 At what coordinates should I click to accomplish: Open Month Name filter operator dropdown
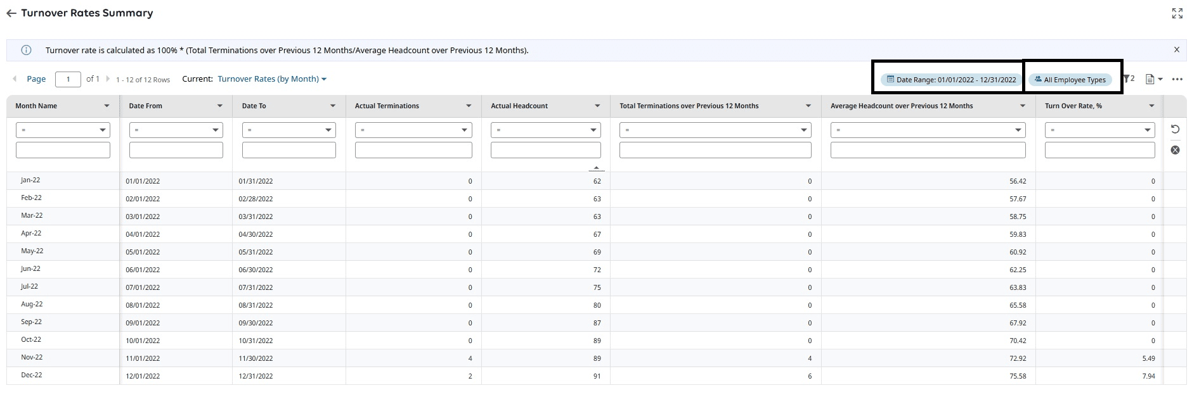coord(63,130)
